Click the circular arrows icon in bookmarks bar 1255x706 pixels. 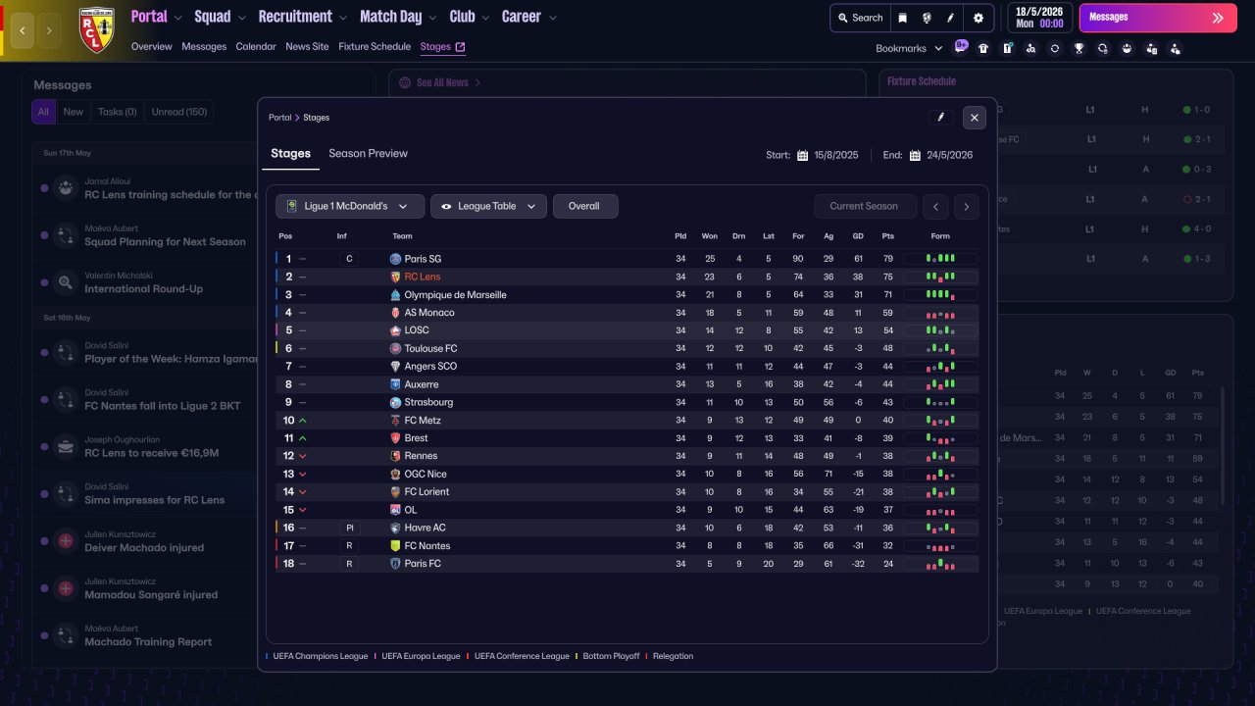1055,48
